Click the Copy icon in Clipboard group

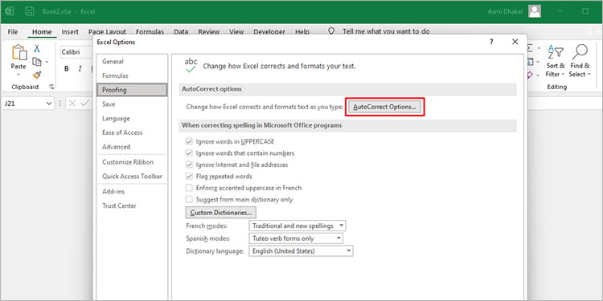click(37, 62)
